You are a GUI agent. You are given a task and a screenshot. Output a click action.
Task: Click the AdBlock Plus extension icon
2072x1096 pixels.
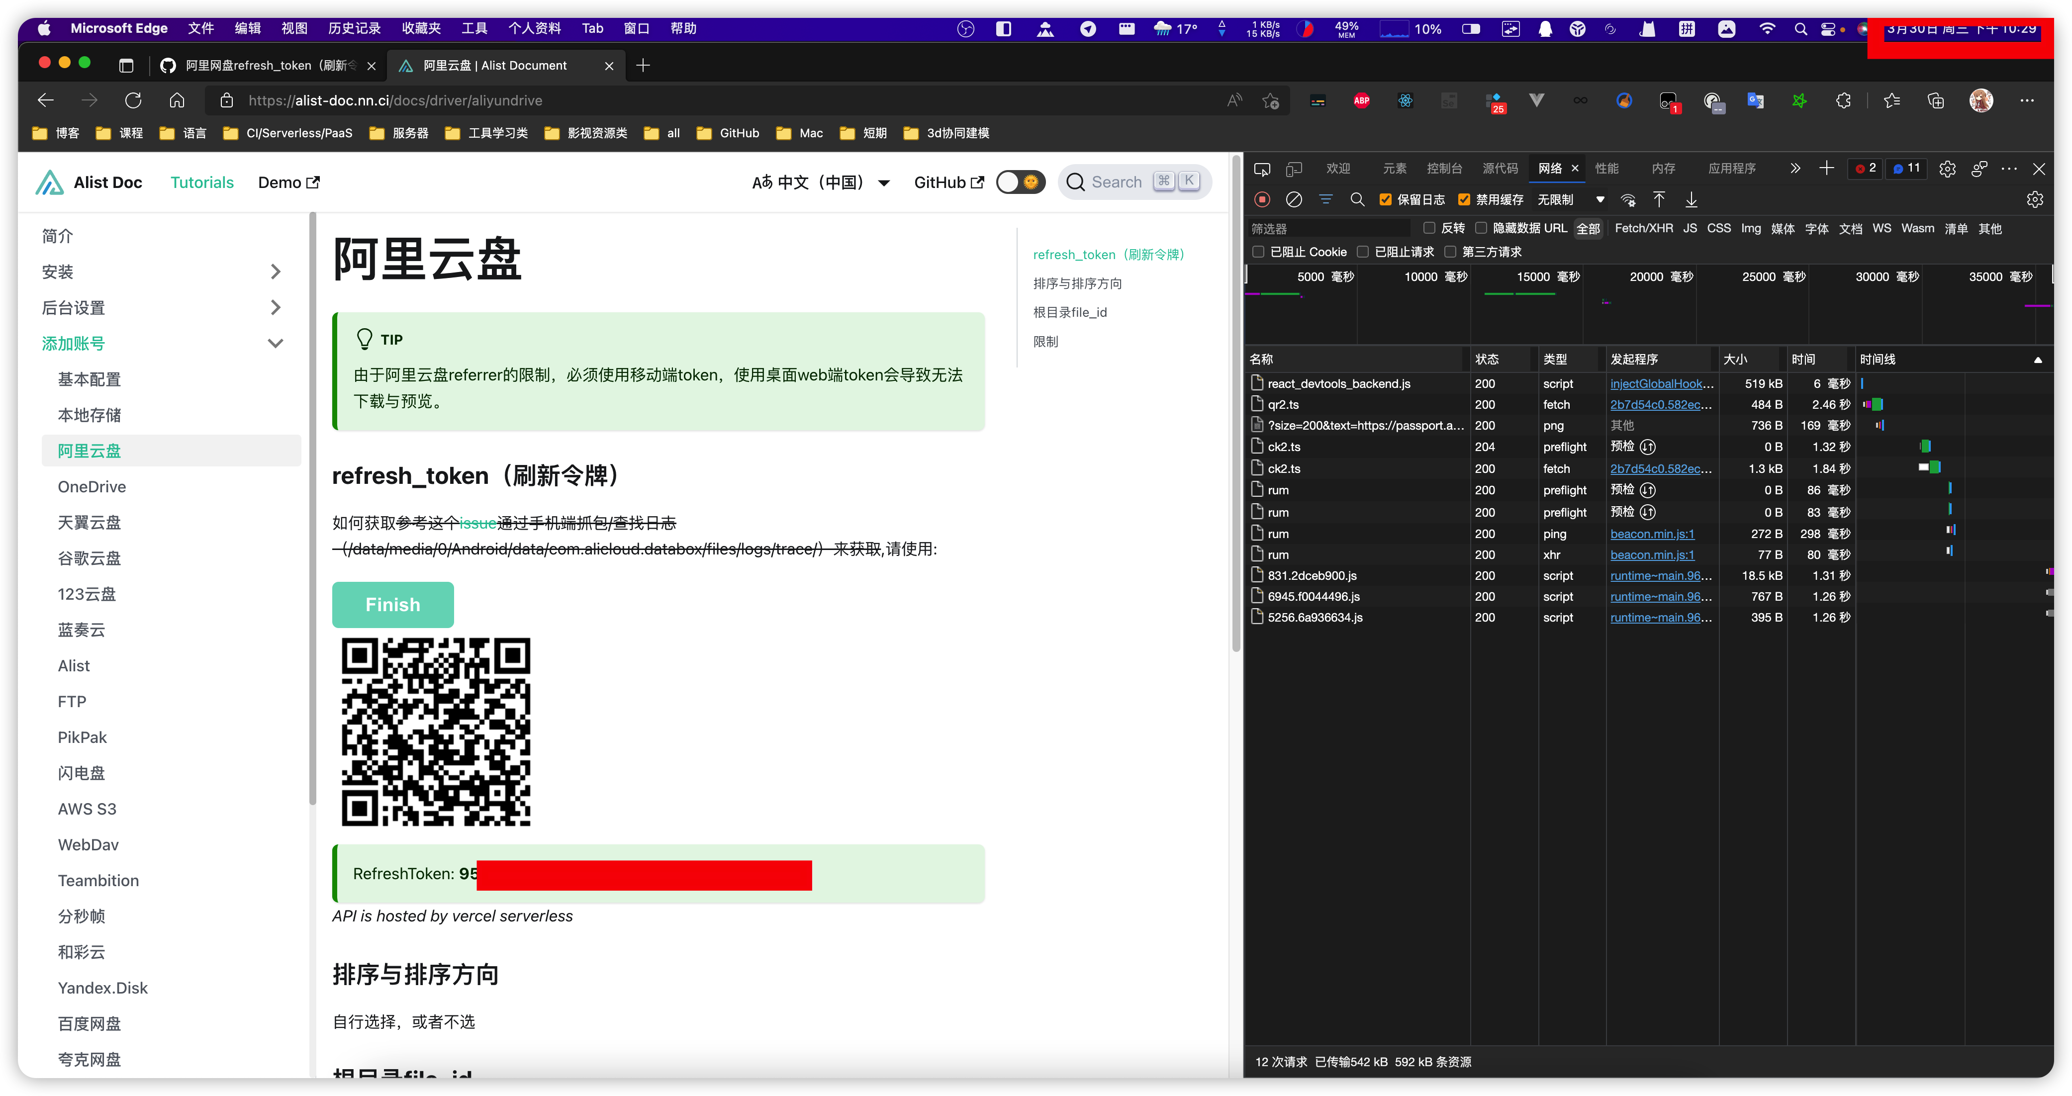1362,101
